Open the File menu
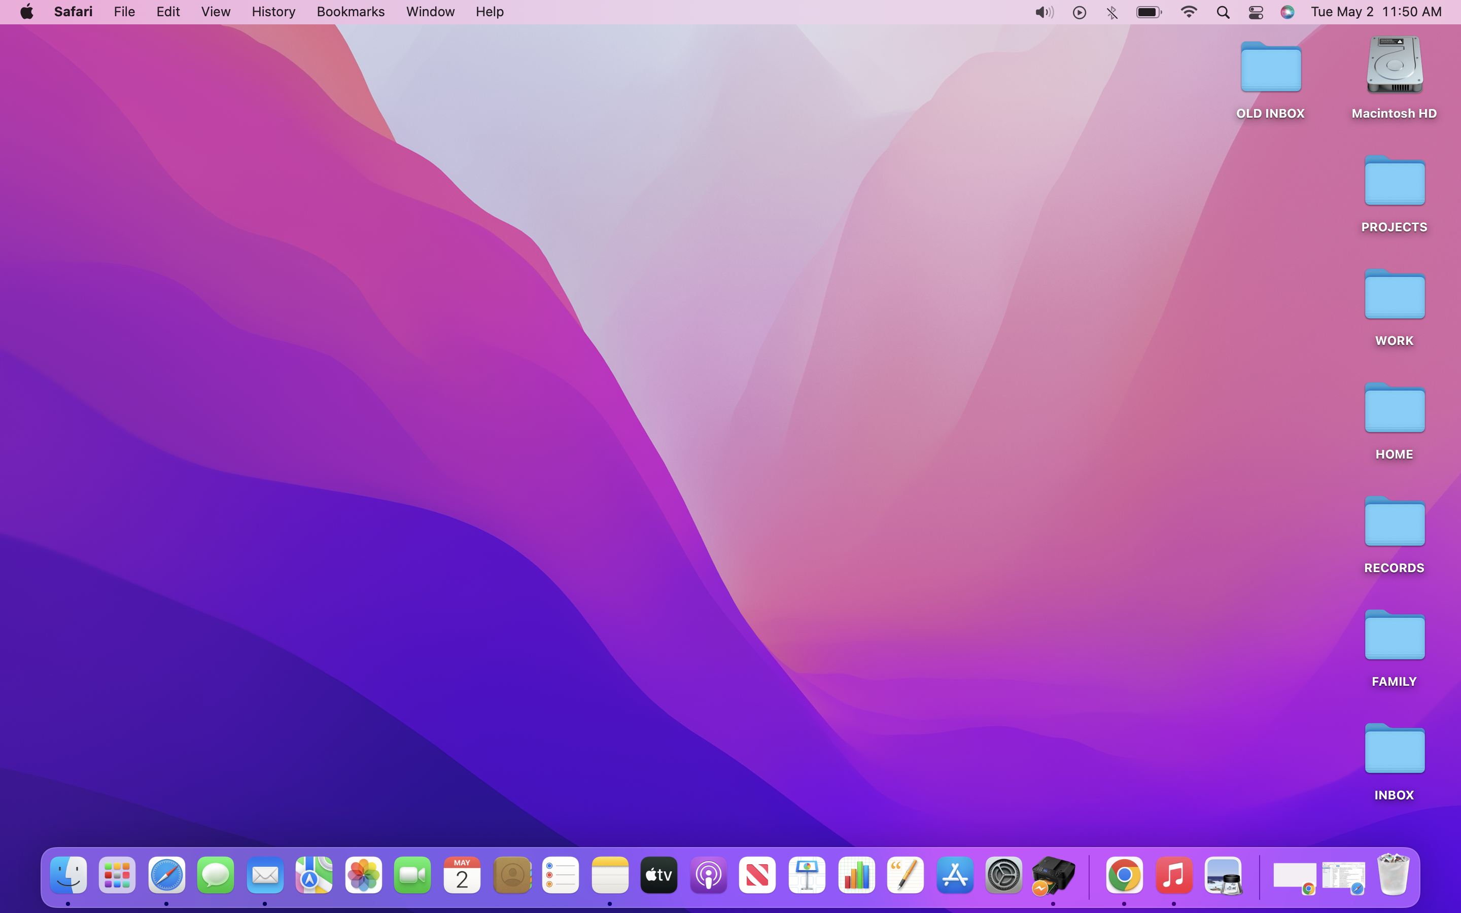Viewport: 1461px width, 913px height. [124, 12]
